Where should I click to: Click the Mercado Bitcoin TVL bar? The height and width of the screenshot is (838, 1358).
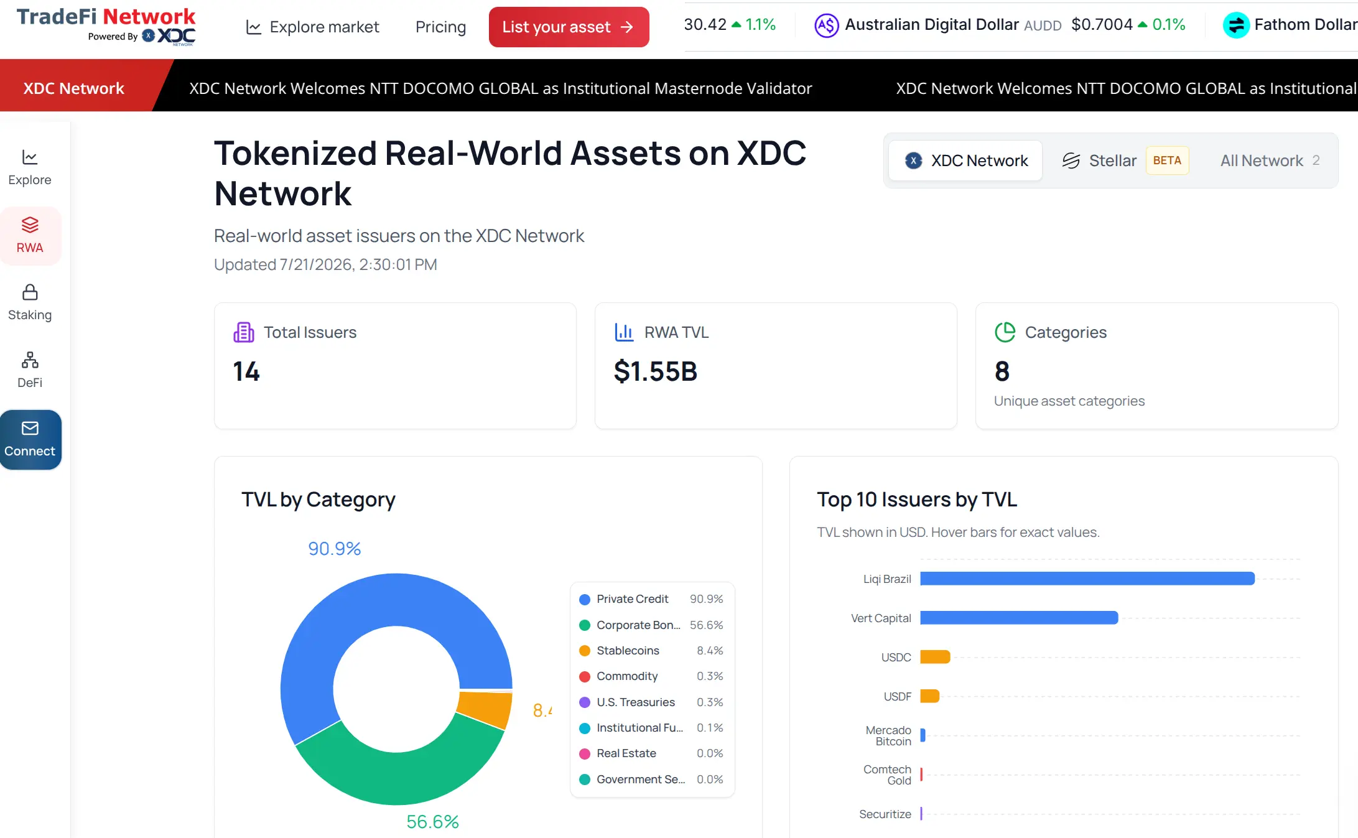click(923, 735)
